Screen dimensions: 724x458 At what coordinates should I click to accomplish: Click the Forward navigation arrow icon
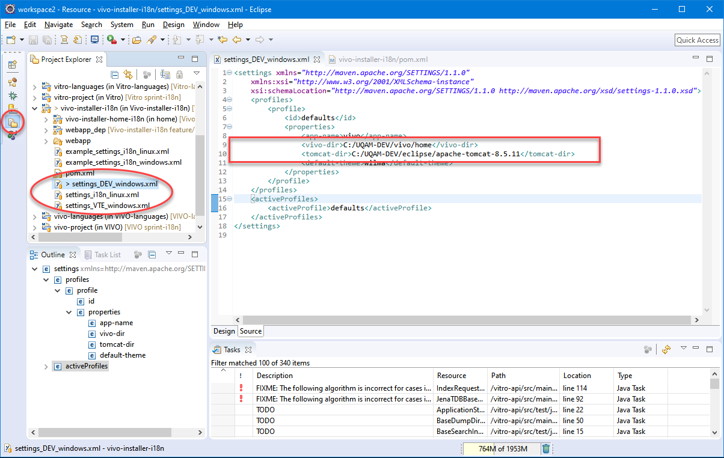coord(260,40)
